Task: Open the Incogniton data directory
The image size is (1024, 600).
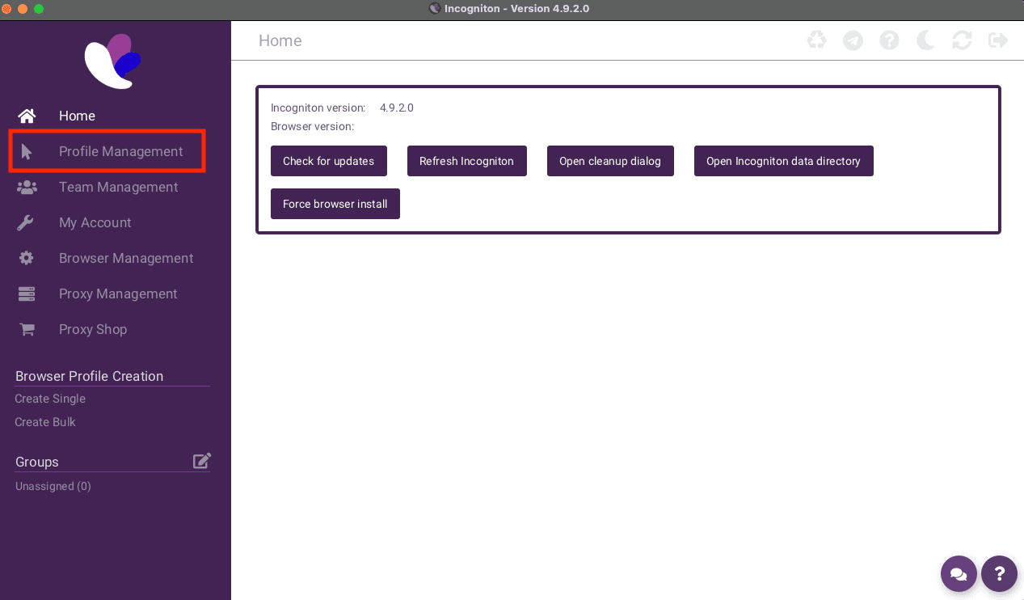Action: click(783, 161)
